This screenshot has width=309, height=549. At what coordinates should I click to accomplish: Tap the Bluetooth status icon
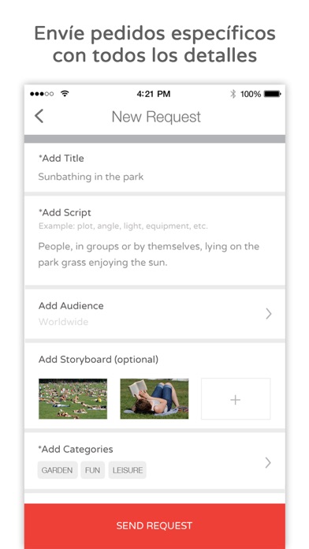click(233, 94)
